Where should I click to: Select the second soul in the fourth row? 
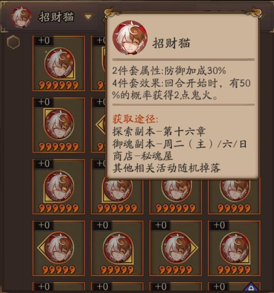click(x=117, y=248)
